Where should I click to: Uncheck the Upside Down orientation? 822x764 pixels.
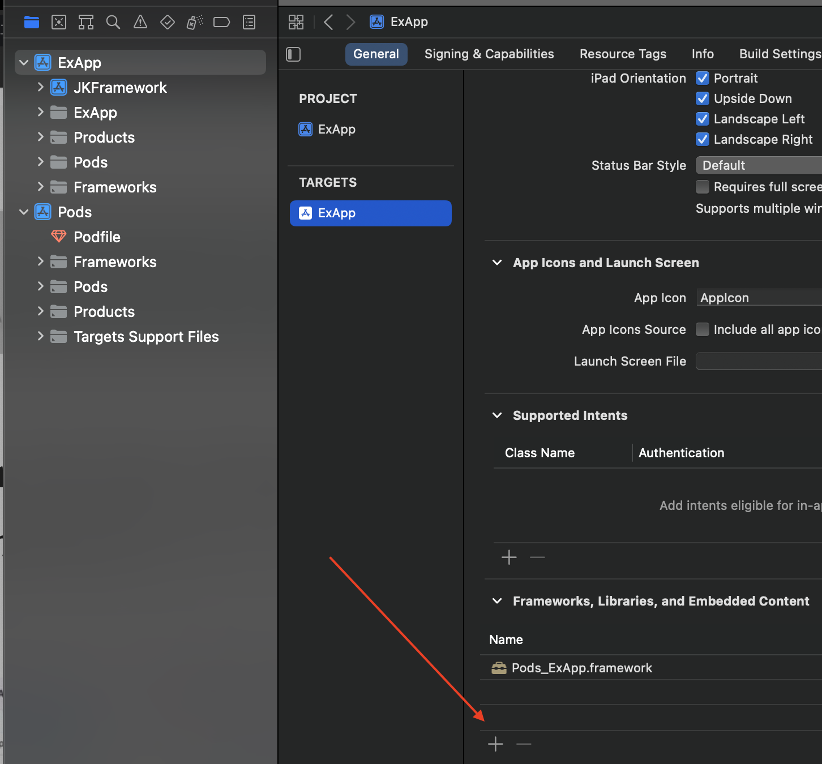[703, 98]
